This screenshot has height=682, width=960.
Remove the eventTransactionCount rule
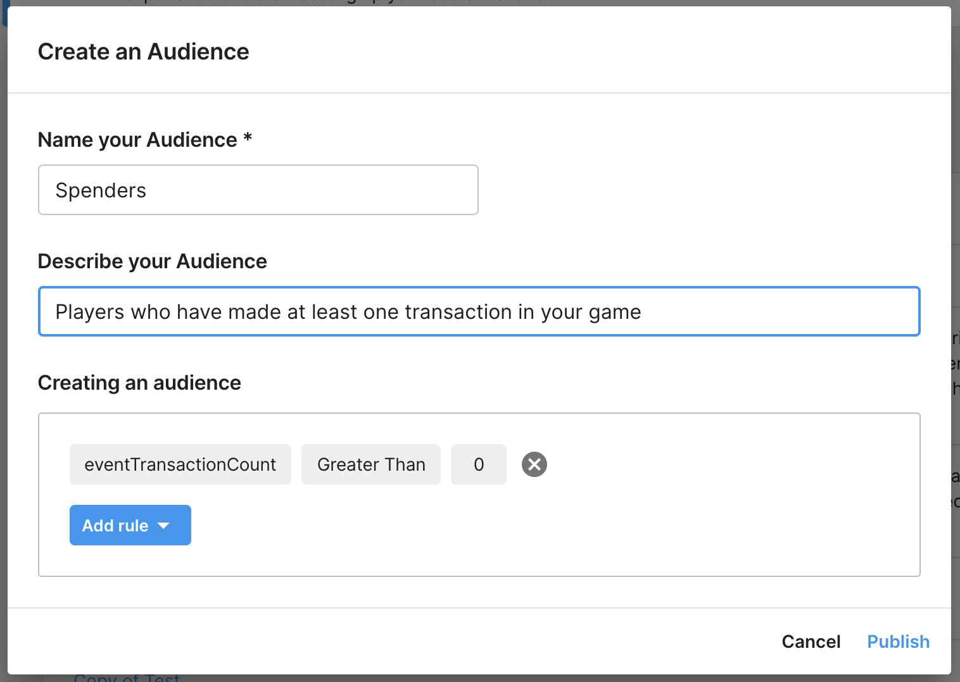(534, 464)
